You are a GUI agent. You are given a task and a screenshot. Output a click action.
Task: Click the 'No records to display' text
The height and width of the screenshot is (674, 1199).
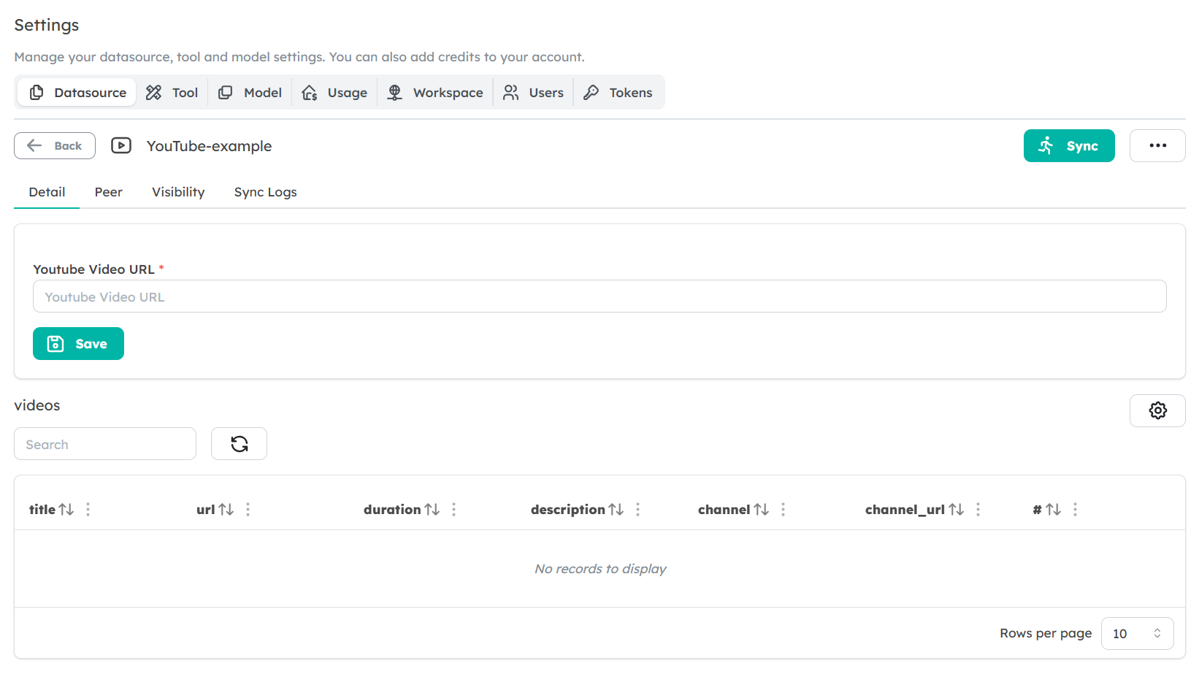pos(600,569)
